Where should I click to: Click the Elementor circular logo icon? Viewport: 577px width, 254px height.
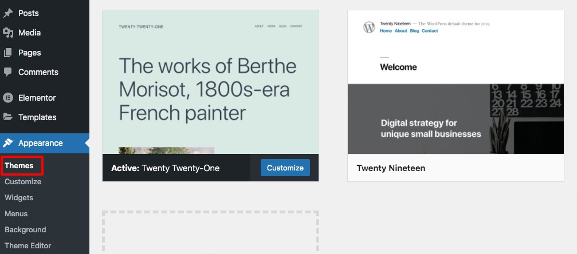tap(7, 98)
